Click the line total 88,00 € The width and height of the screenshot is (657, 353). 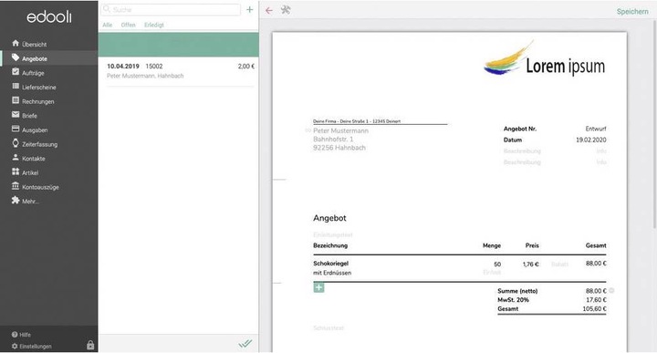pos(596,264)
